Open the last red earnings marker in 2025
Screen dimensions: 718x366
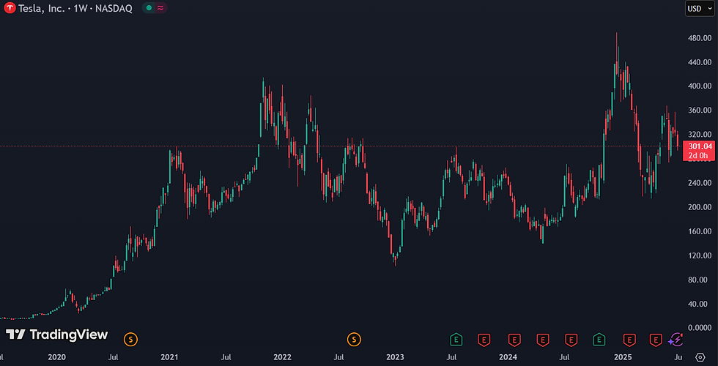click(x=656, y=340)
